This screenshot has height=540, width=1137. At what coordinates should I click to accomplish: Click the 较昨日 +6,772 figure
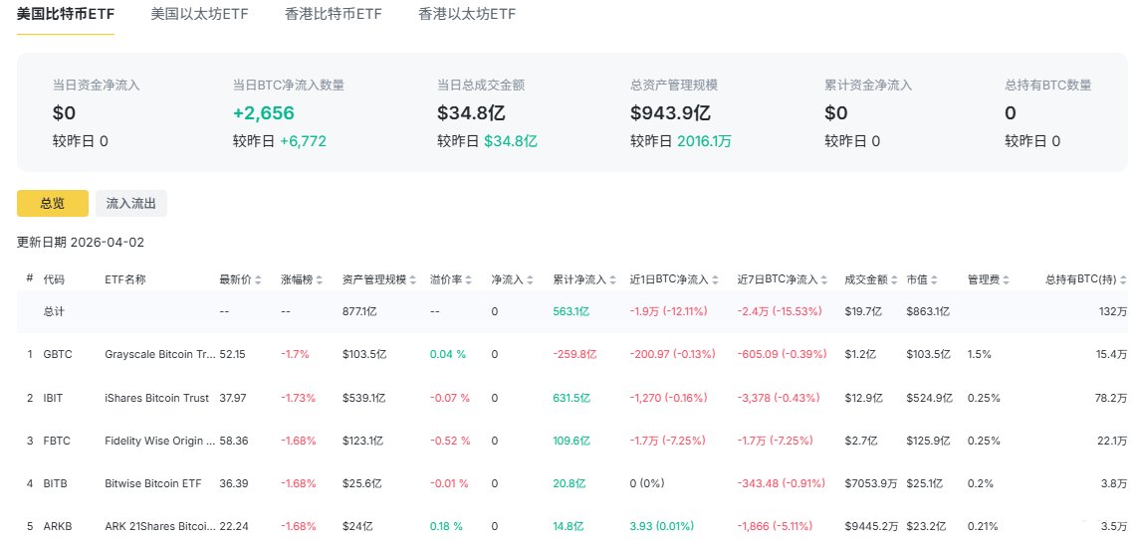pos(303,141)
